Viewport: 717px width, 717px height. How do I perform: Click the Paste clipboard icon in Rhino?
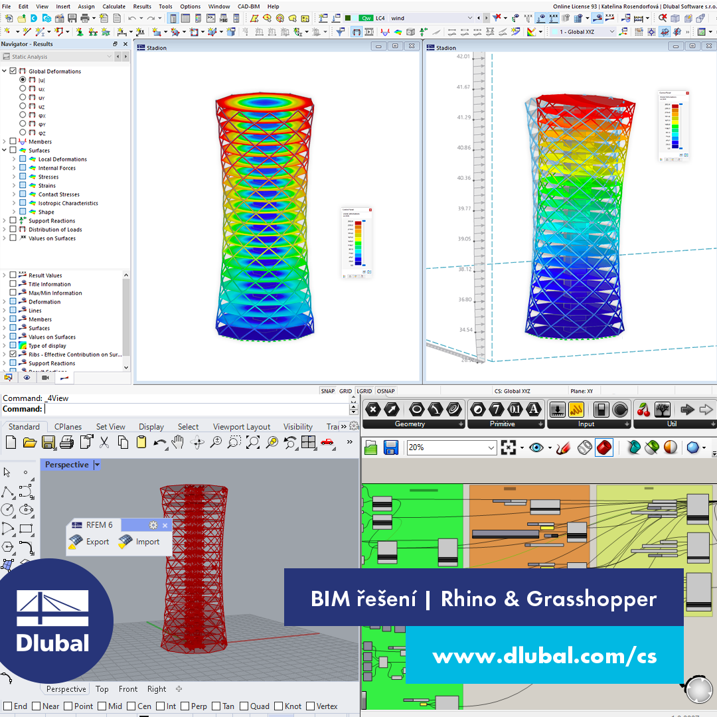pyautogui.click(x=141, y=442)
